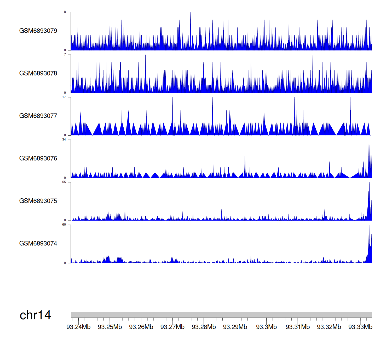Click the GSM6893075 track label
This screenshot has width=392, height=345.
(38, 201)
